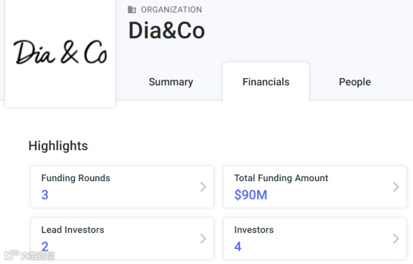Click the Highlights section heading

click(x=58, y=146)
